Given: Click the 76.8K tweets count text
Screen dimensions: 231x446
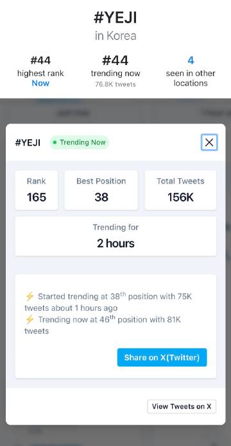Looking at the screenshot, I should point(116,84).
